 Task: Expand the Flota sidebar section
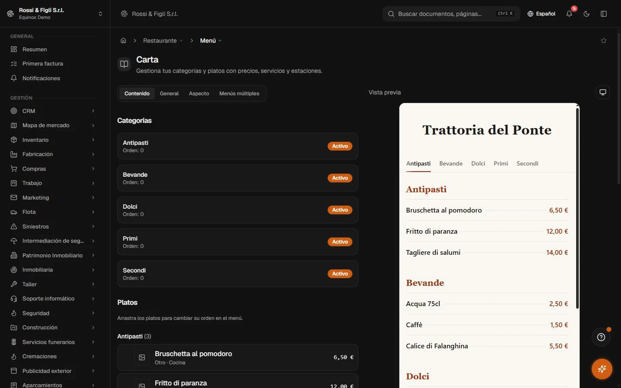click(x=53, y=212)
